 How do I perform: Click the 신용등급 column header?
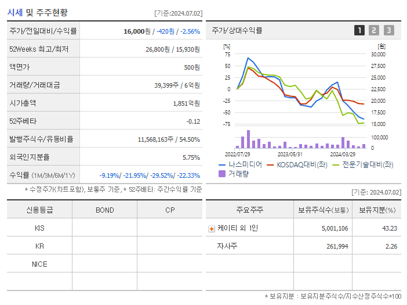point(39,210)
